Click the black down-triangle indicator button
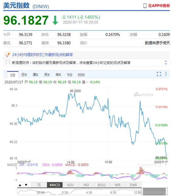173x196 pixels. point(26,185)
